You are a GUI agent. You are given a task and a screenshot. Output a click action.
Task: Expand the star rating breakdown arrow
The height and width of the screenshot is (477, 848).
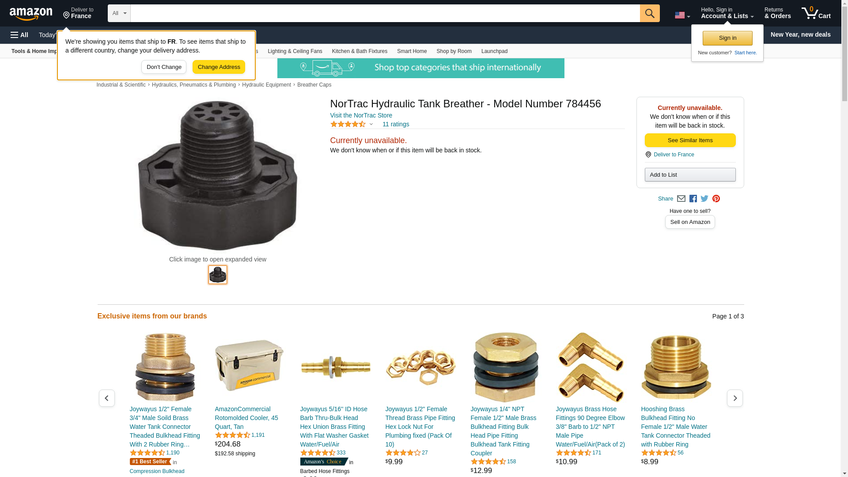(x=371, y=124)
